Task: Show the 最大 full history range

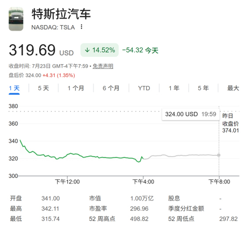Action: (233, 88)
